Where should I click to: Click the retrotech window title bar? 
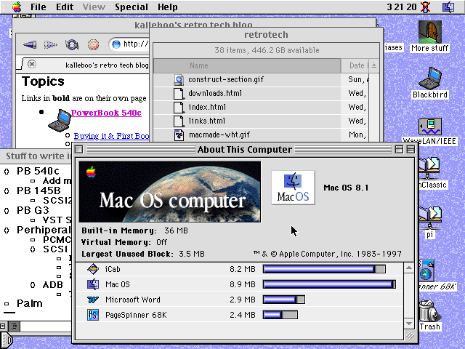tap(266, 35)
